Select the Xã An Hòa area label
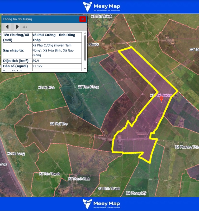This screenshot has height=211, width=199. [46, 88]
